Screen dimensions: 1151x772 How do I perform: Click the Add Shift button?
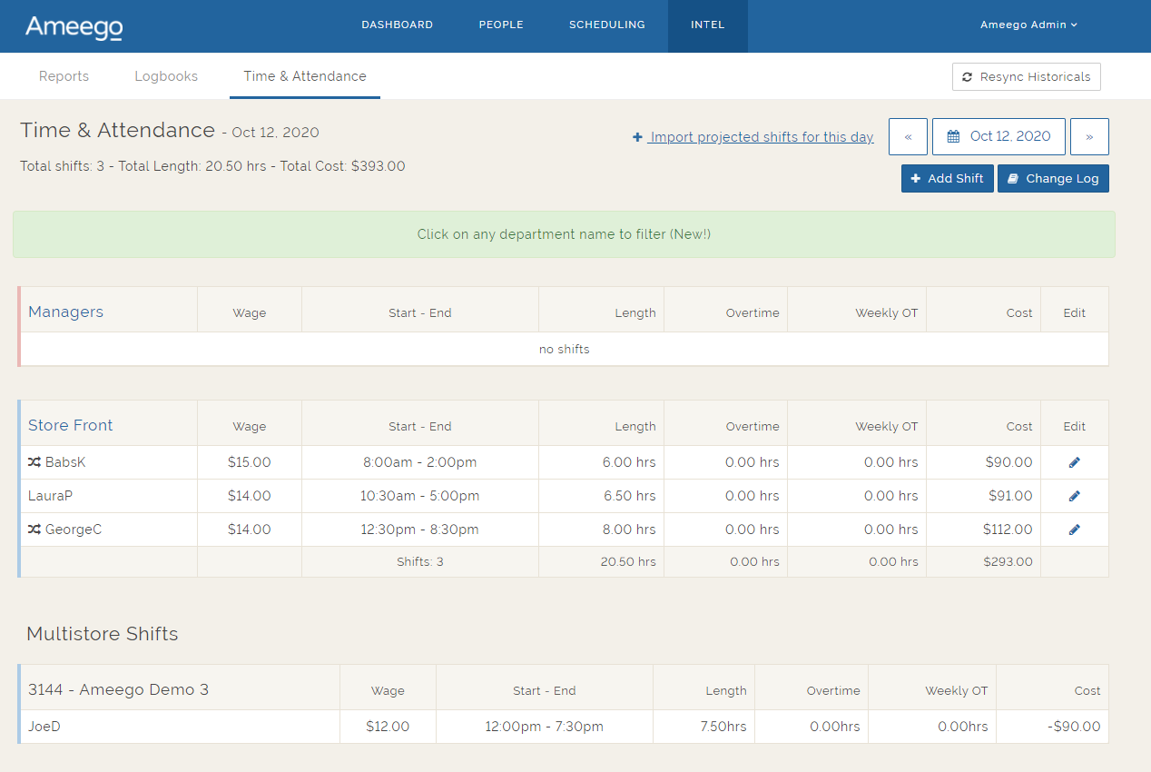(947, 179)
